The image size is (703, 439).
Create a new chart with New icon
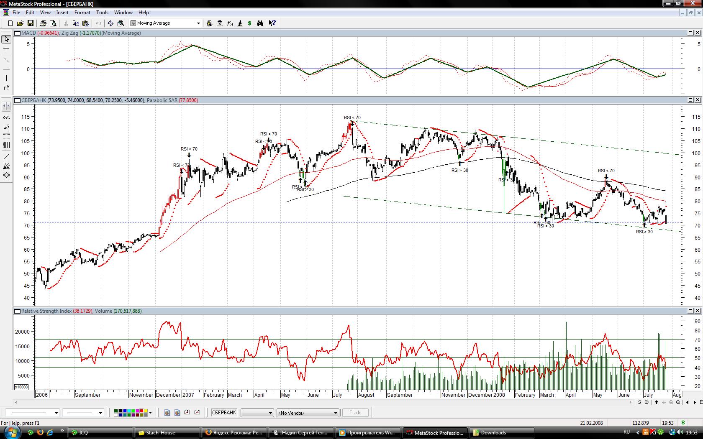[10, 23]
